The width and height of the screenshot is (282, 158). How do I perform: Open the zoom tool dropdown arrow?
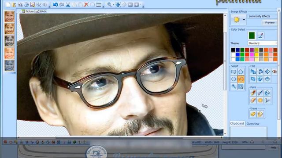click(x=114, y=5)
